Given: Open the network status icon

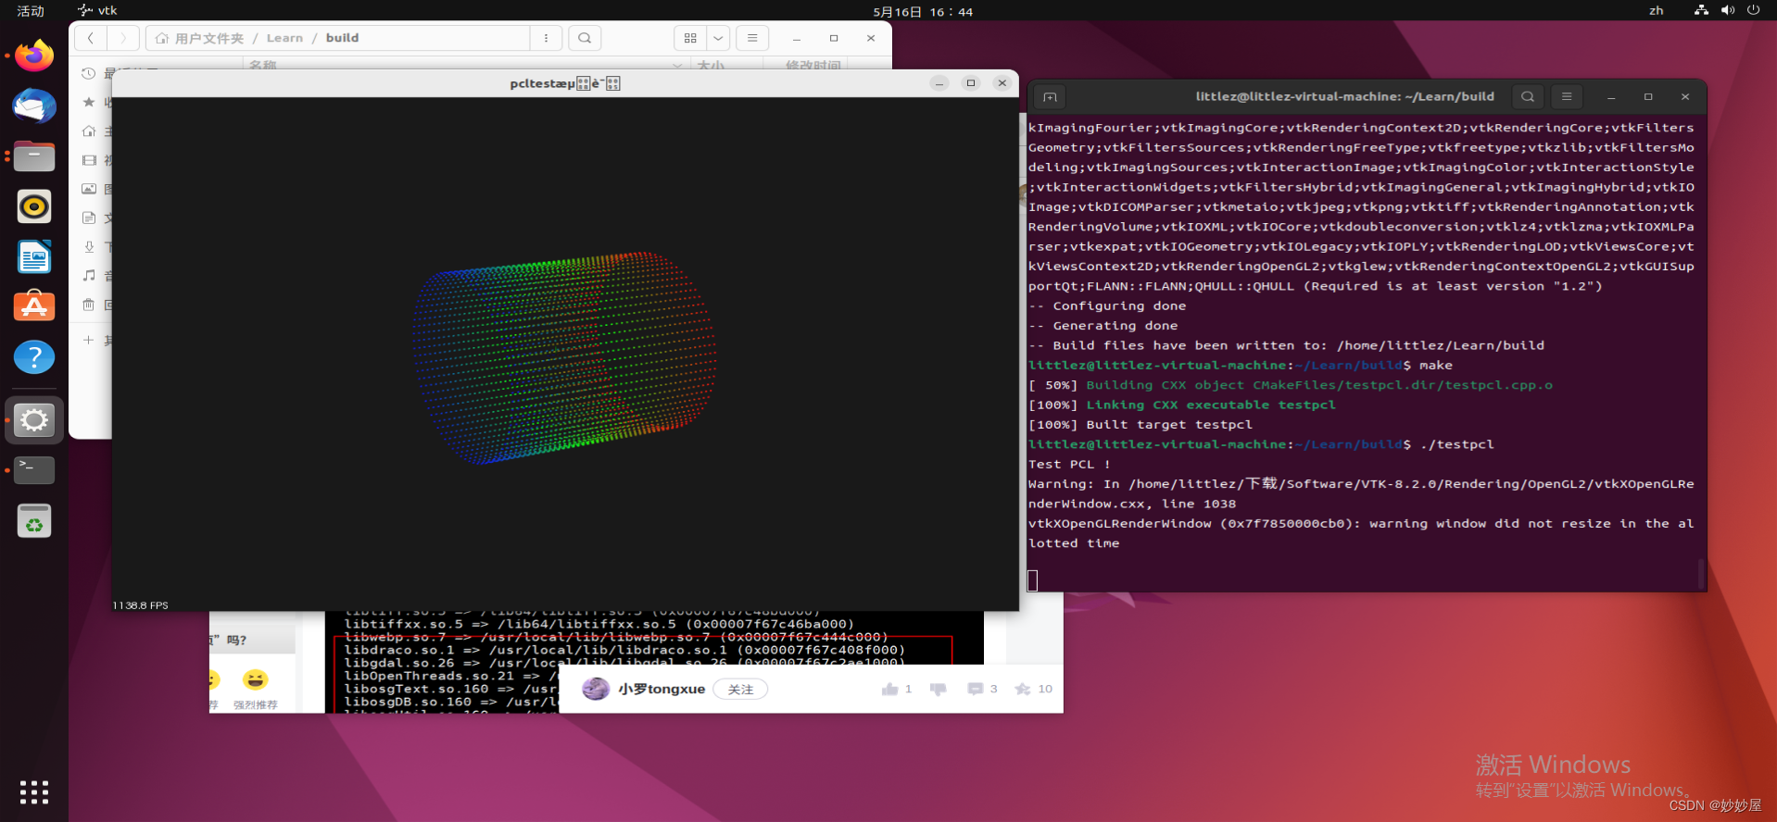Looking at the screenshot, I should click(1701, 11).
